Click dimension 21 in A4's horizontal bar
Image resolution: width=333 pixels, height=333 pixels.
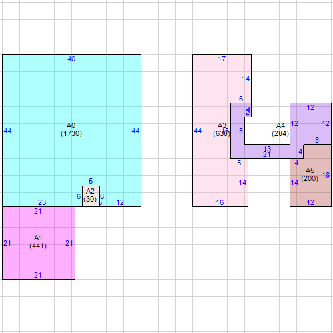point(267,154)
